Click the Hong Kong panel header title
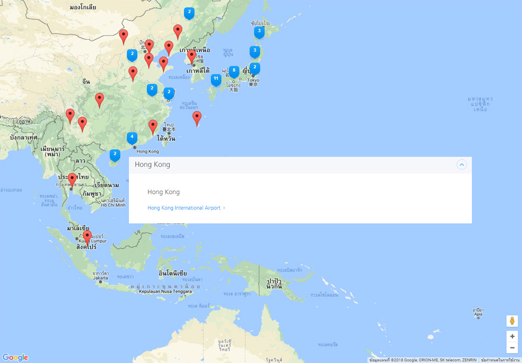The width and height of the screenshot is (522, 363). tap(152, 165)
